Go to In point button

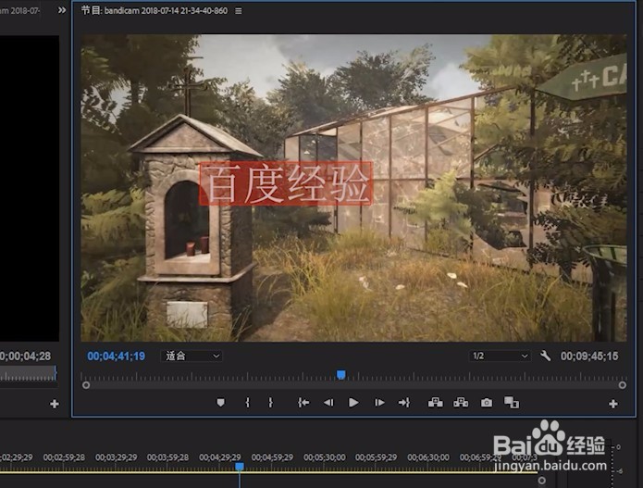303,403
